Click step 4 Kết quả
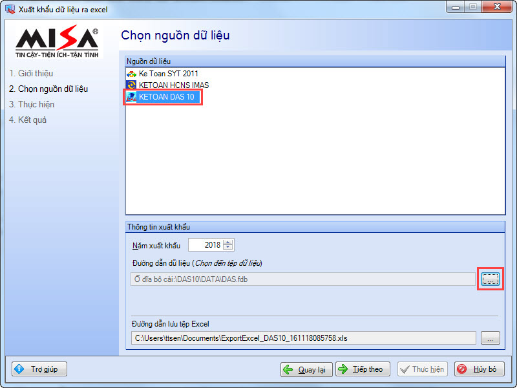This screenshot has height=388, width=517. (28, 120)
